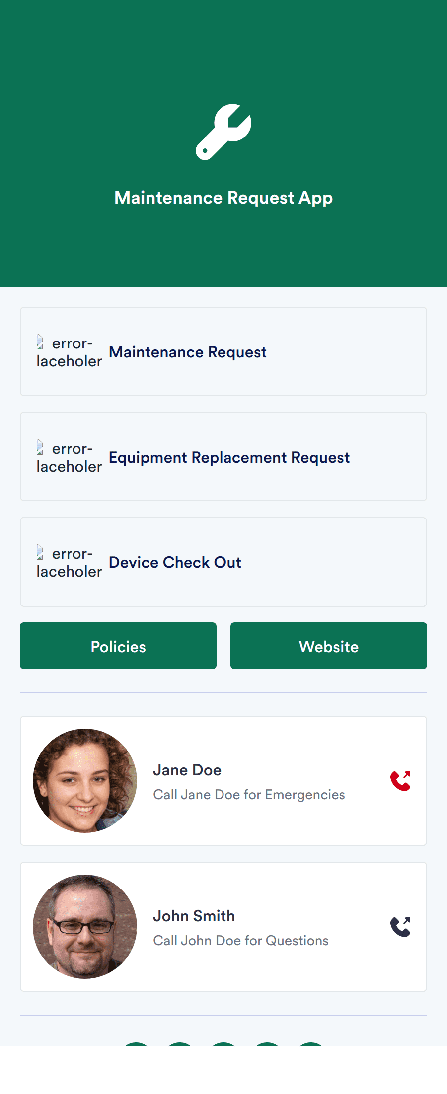Open the Device Check Out form

click(x=223, y=561)
